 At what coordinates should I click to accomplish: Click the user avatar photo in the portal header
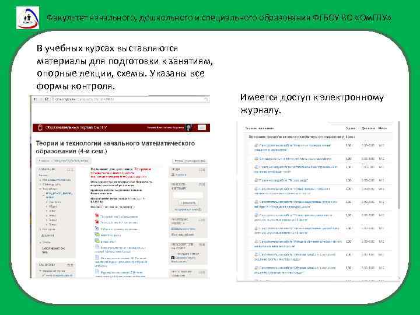click(190, 128)
